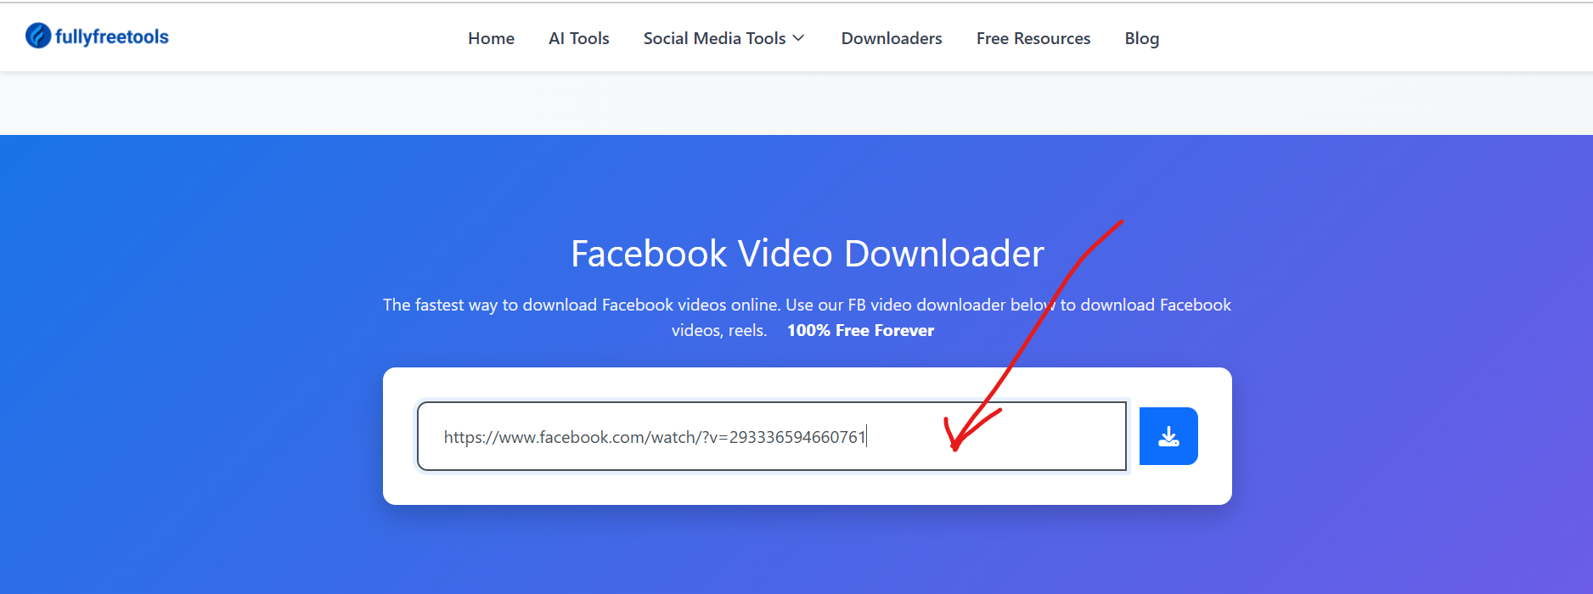Click the fullyfreetools logo icon
Screen dimensions: 1593x594
click(x=38, y=36)
